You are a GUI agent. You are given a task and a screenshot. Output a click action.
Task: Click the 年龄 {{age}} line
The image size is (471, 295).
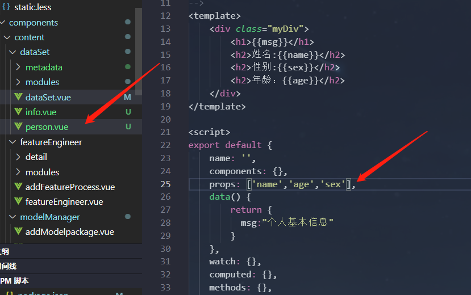point(287,81)
